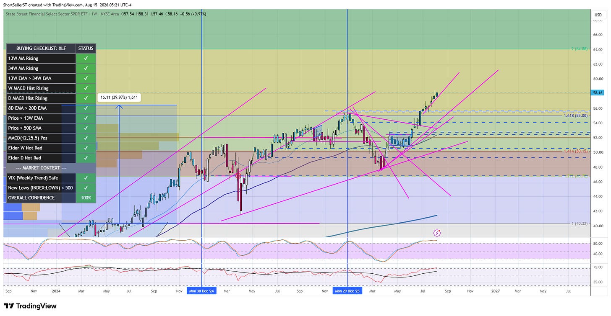Click the checkmark beside 13W MA Rising

[86, 58]
